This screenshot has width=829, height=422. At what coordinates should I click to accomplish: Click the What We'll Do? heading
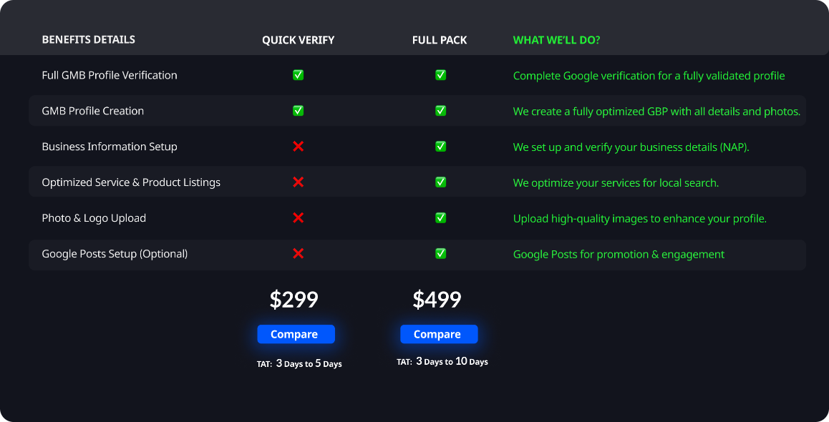556,40
